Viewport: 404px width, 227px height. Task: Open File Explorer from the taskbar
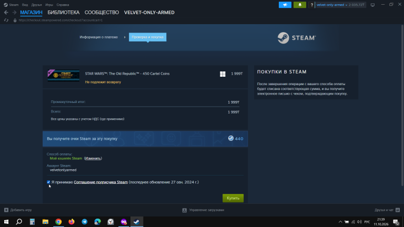click(45, 222)
